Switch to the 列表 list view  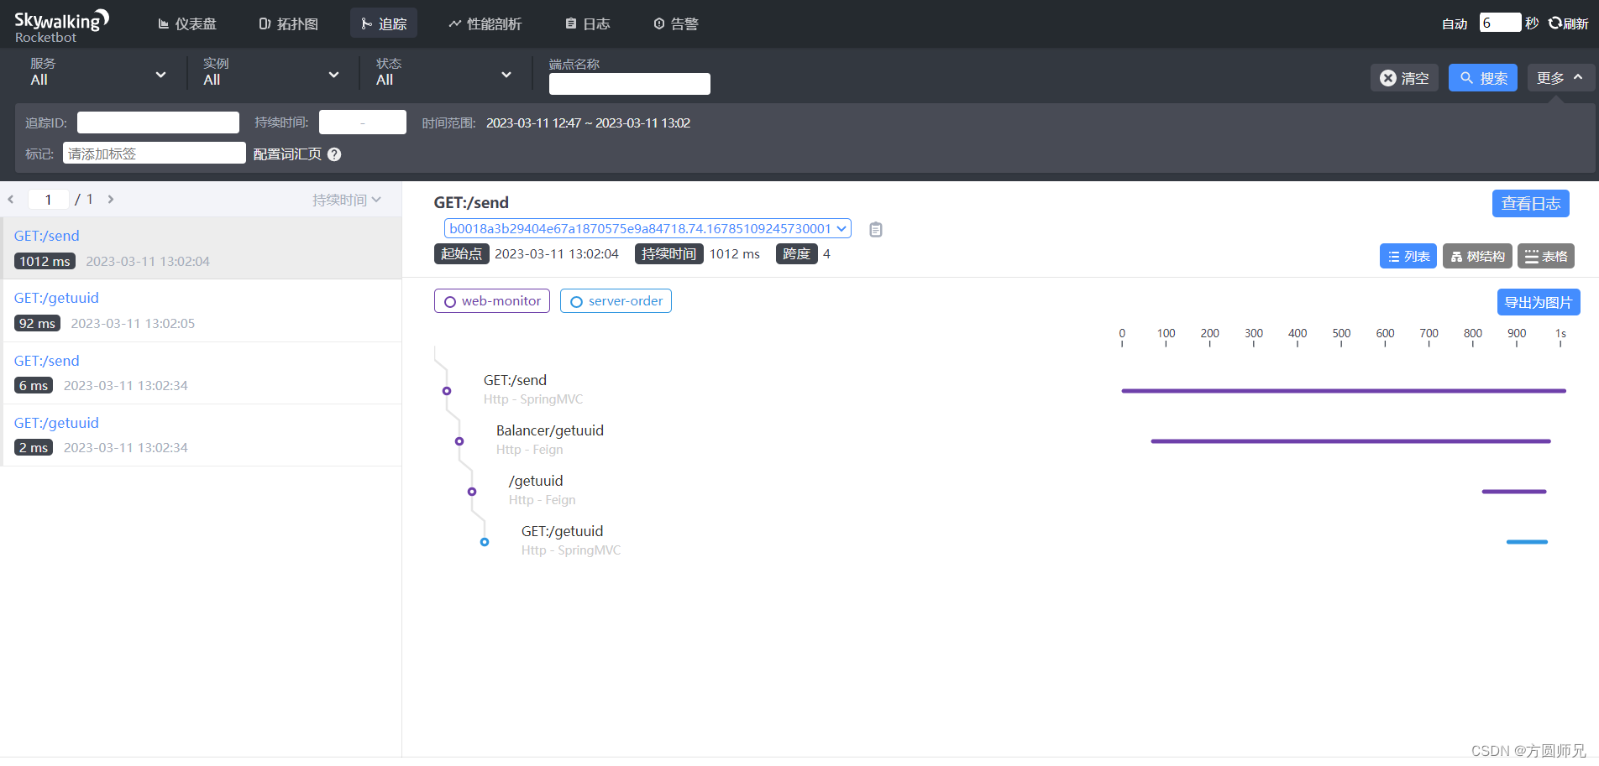pyautogui.click(x=1408, y=256)
